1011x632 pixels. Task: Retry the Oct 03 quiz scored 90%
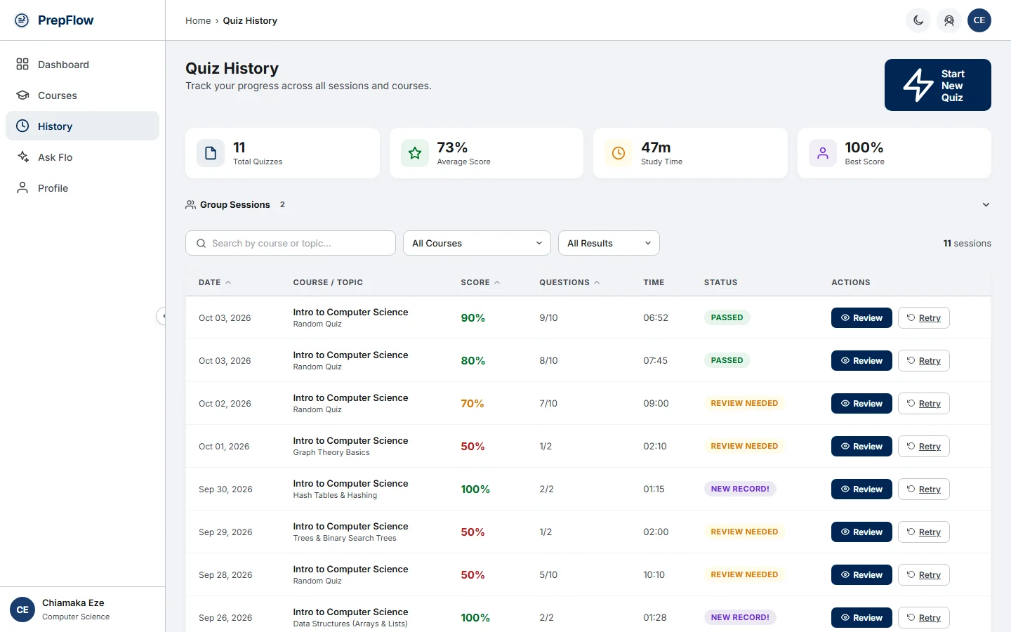point(924,317)
